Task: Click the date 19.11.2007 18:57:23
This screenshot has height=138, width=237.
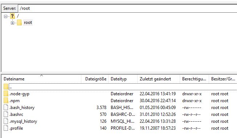Action: tap(158, 128)
